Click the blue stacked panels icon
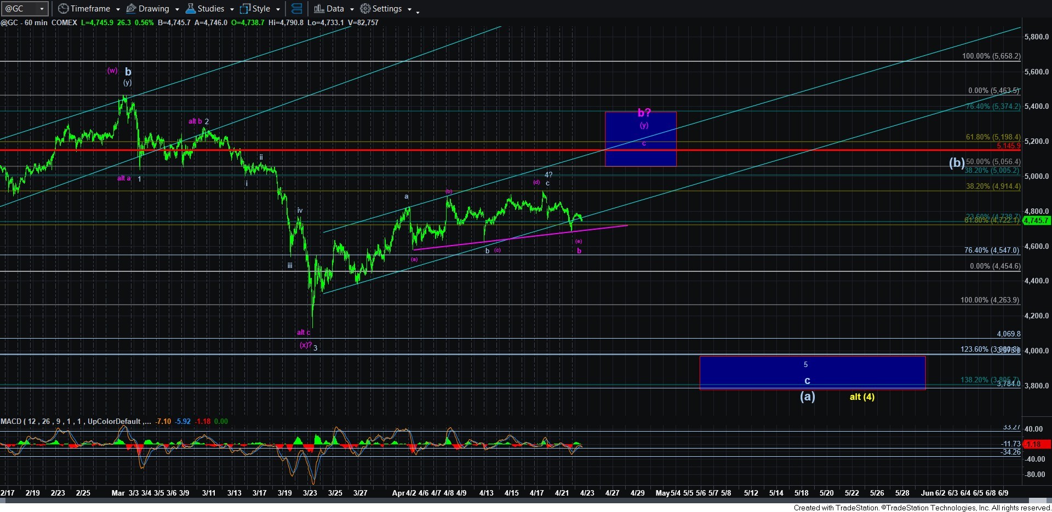 [x=296, y=9]
